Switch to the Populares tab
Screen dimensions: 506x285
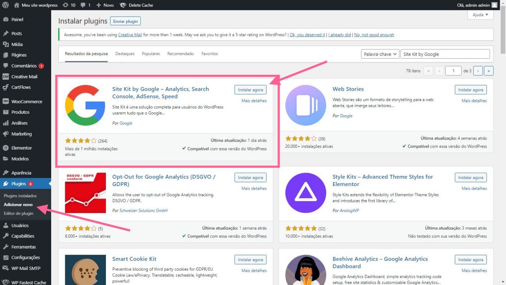tap(151, 54)
